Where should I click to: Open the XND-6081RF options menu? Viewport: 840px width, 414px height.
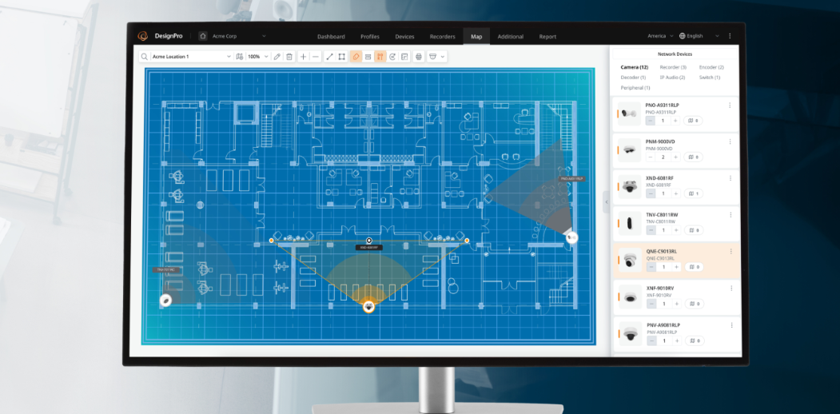(730, 178)
